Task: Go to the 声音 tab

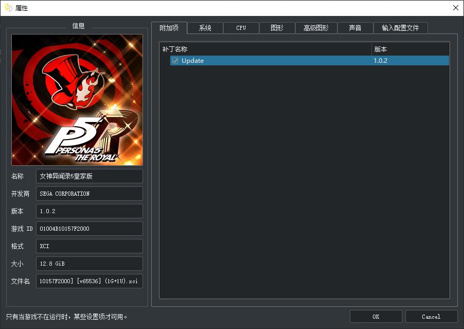Action: click(355, 28)
